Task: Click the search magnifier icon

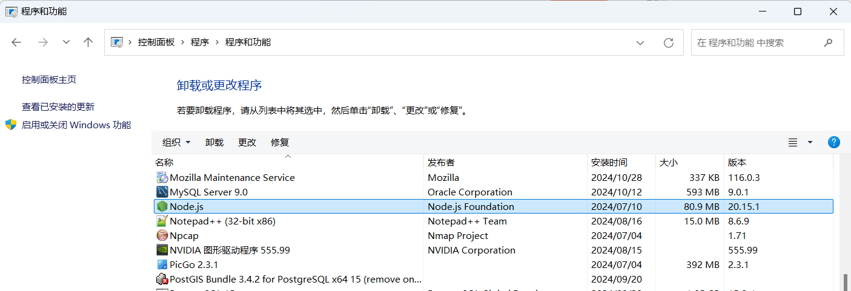Action: pyautogui.click(x=829, y=43)
